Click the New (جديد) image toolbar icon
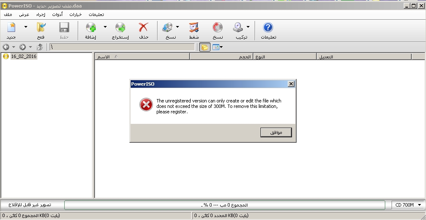This screenshot has width=426, height=220. point(11,27)
